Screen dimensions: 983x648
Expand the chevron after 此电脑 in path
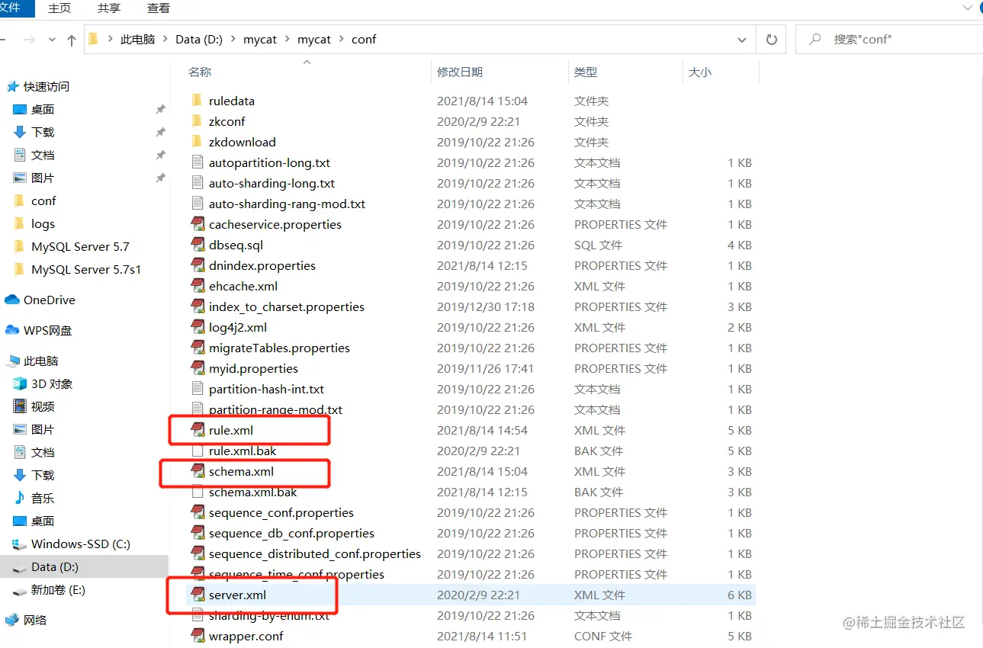tap(165, 40)
